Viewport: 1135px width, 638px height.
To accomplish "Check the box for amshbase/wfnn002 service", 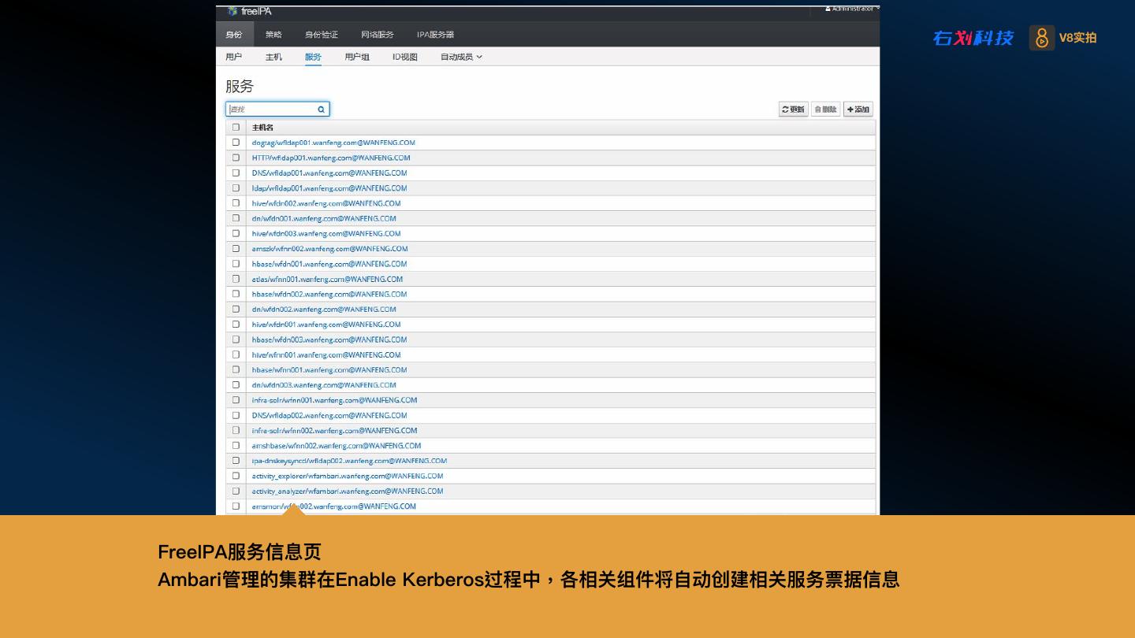I will tap(236, 445).
